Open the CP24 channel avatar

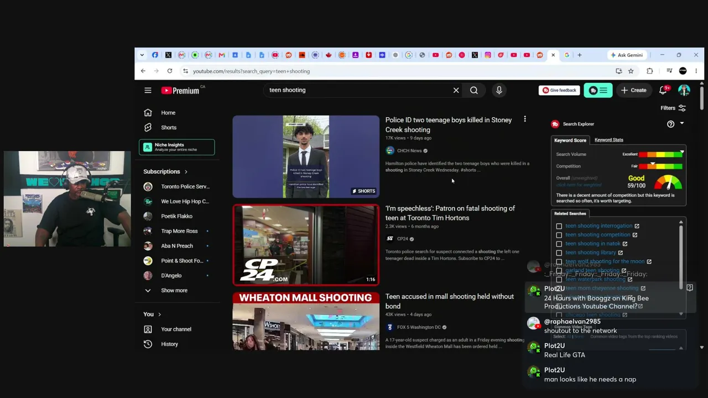390,239
